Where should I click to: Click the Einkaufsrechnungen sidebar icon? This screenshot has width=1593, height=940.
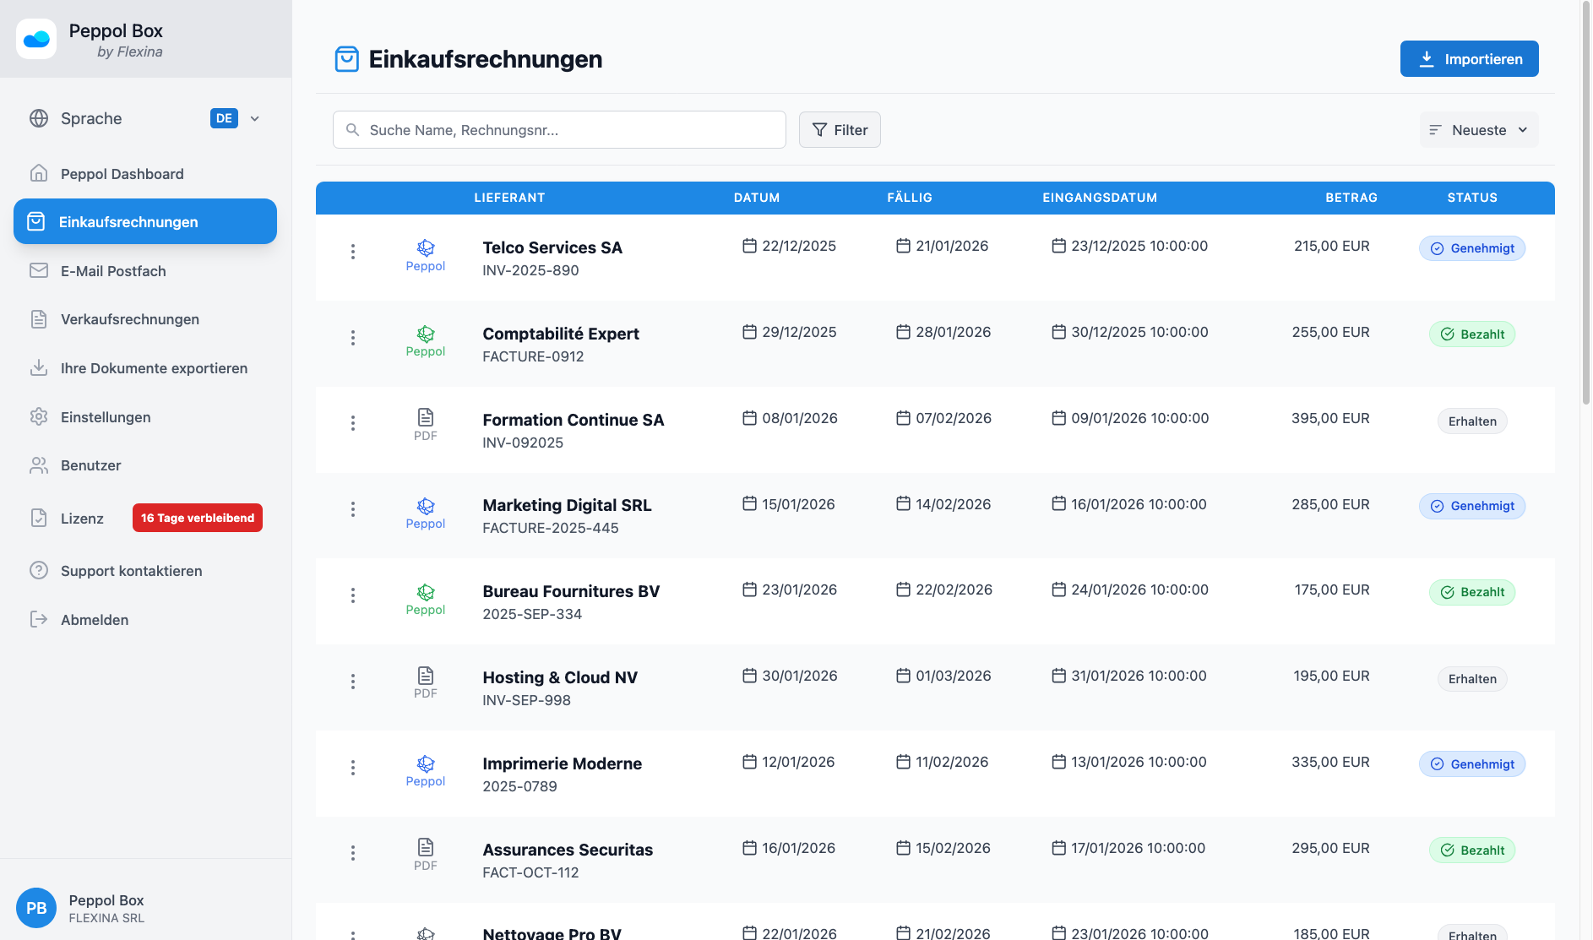(x=39, y=221)
